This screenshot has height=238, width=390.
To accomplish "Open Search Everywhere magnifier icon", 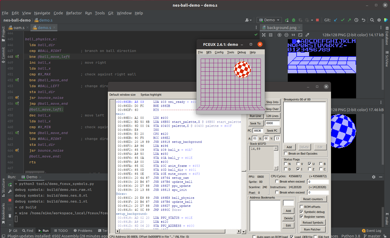I will click(372, 20).
